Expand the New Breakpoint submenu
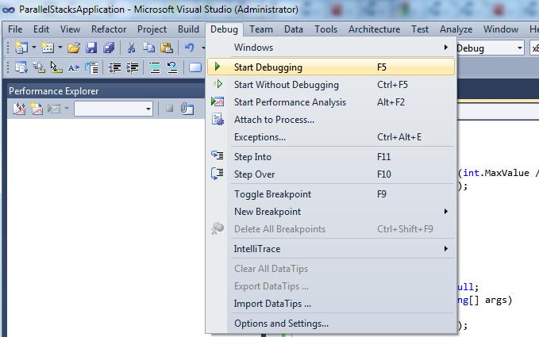Screen dimensions: 539x337 click(x=331, y=212)
